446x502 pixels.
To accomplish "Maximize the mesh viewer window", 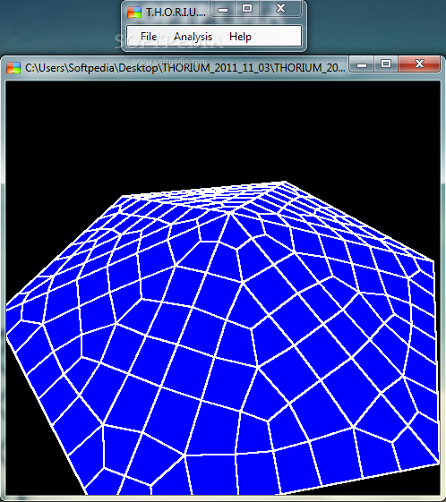I will click(386, 64).
